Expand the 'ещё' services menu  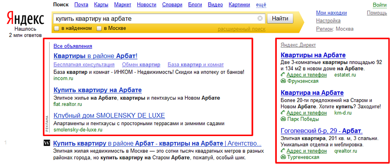(x=261, y=4)
